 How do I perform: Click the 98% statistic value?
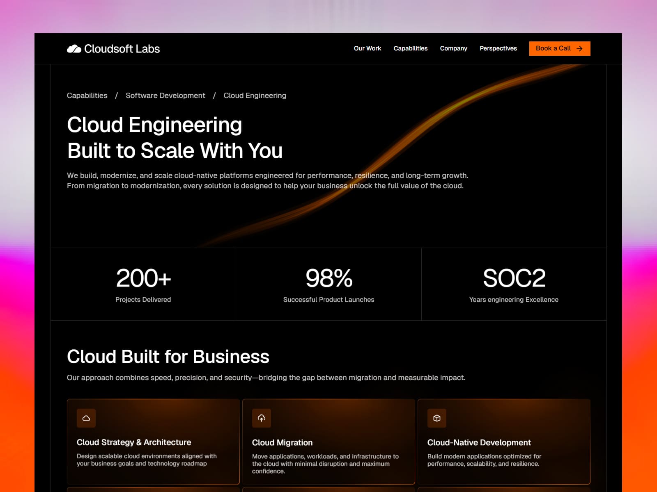[329, 278]
